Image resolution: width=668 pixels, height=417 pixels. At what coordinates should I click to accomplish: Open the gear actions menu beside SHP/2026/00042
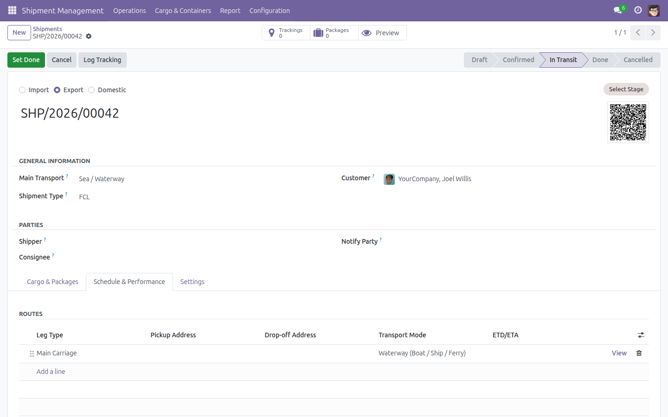[x=89, y=36]
